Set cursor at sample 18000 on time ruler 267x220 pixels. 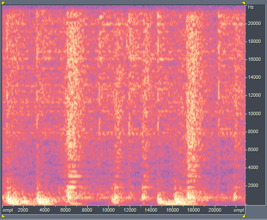tap(194, 210)
